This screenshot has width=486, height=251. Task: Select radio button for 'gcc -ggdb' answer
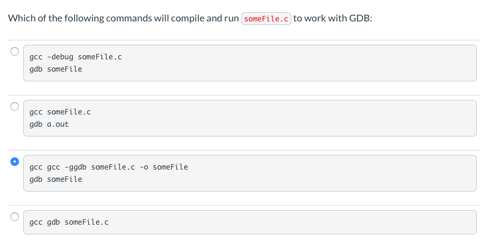tap(15, 162)
